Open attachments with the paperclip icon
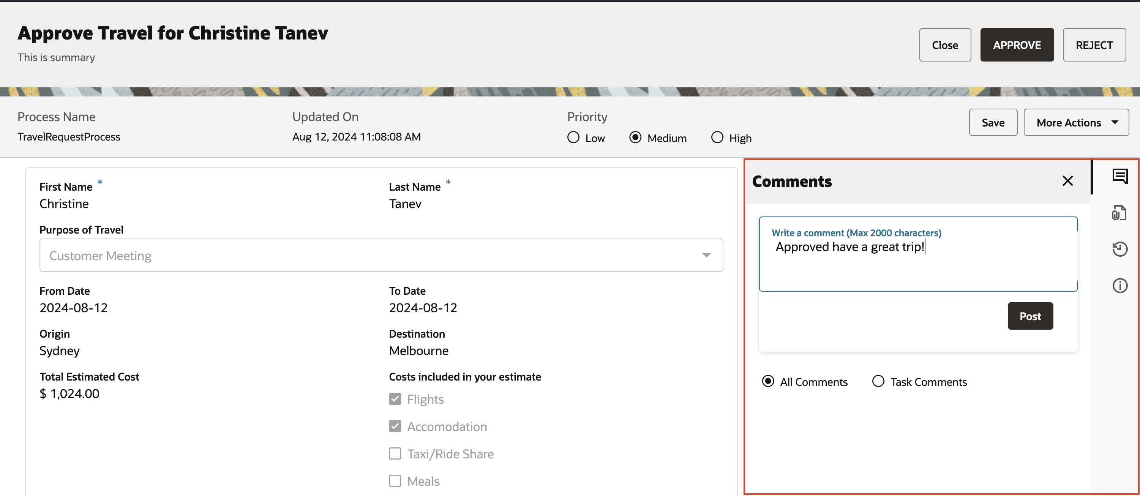Viewport: 1140px width, 496px height. [x=1120, y=212]
